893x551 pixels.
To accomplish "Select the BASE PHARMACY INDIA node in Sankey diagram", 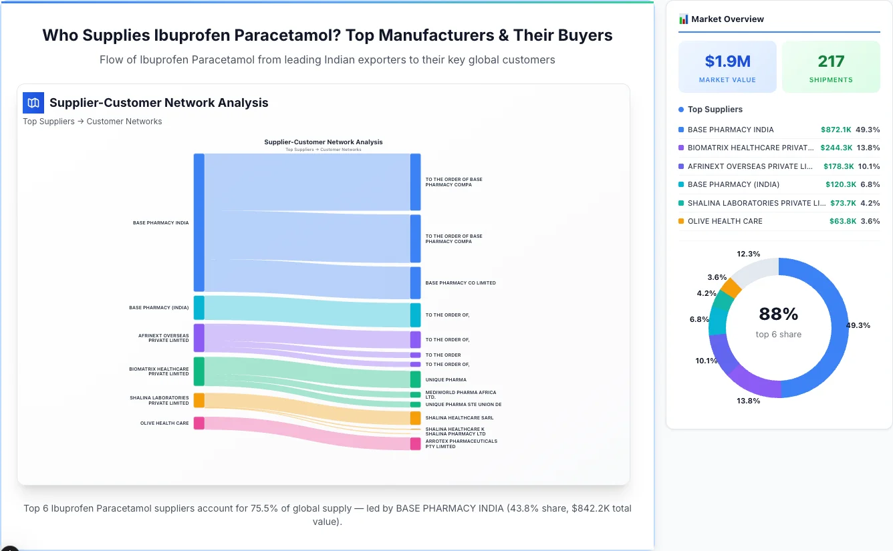I will pos(198,222).
